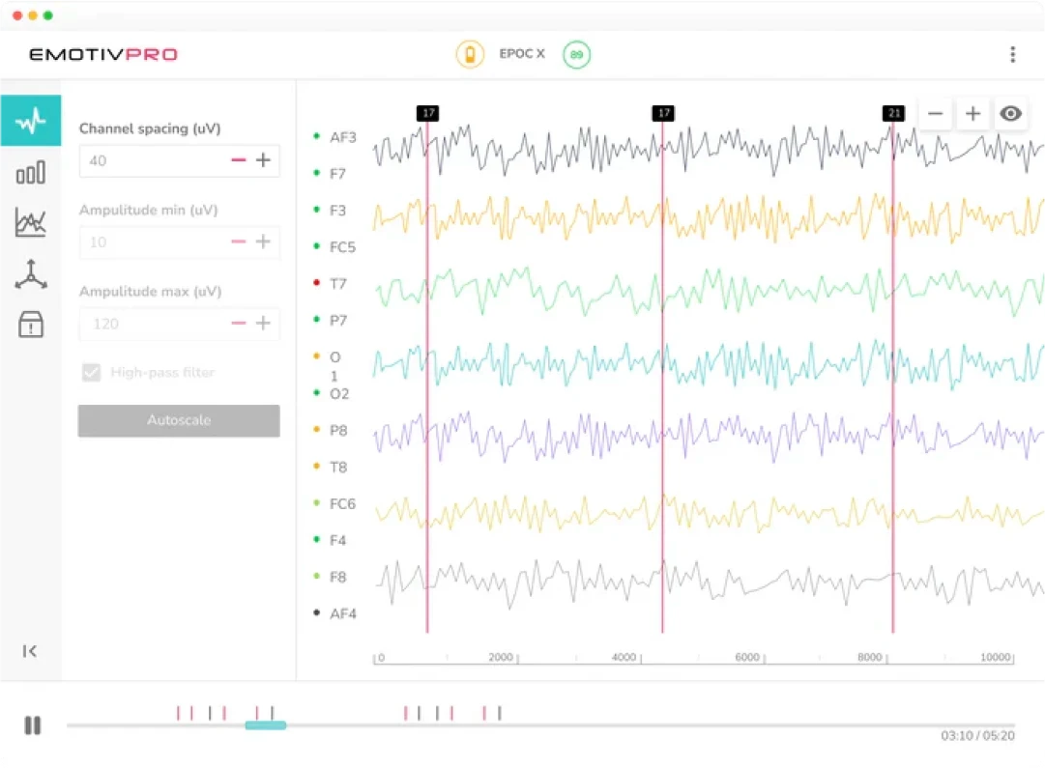Click the battery status icon next to EPOC X
1045x768 pixels.
click(x=470, y=54)
